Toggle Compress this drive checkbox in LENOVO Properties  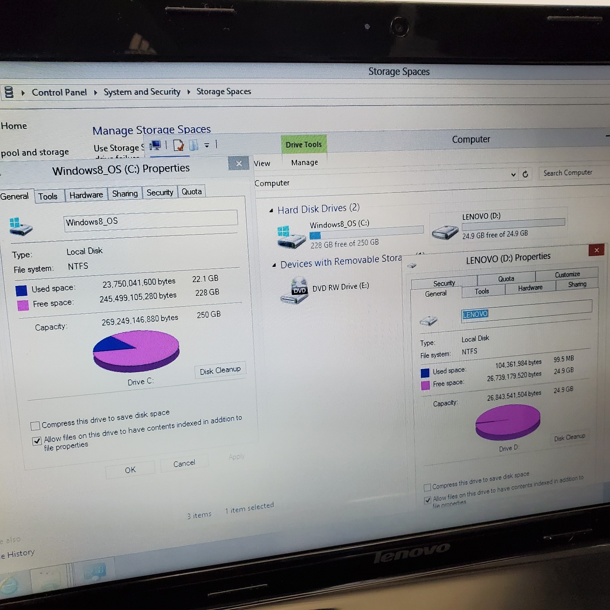[x=427, y=487]
